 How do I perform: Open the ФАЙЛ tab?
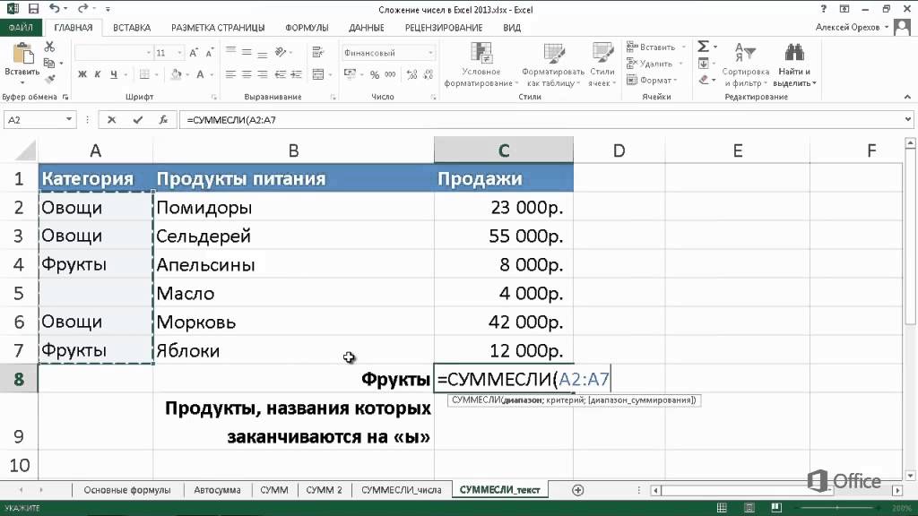coord(21,28)
